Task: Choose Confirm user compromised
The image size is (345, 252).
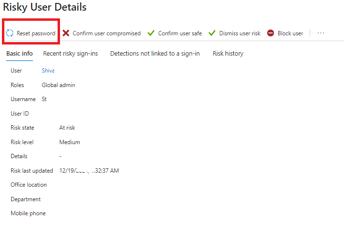Action: [107, 33]
